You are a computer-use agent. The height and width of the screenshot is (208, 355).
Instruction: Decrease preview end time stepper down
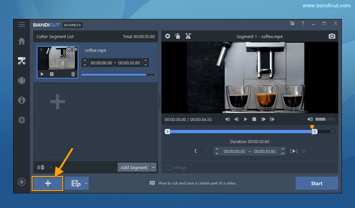coord(283,154)
